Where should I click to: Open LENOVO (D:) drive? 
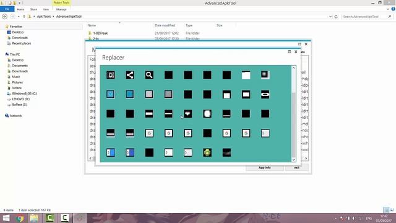[21, 99]
